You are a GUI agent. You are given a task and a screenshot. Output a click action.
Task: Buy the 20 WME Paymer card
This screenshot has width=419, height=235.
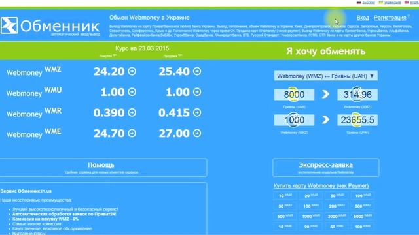[311, 227]
